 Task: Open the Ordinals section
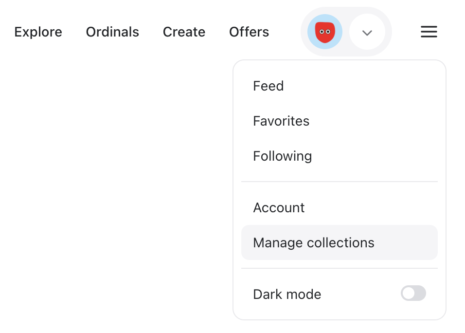point(112,32)
